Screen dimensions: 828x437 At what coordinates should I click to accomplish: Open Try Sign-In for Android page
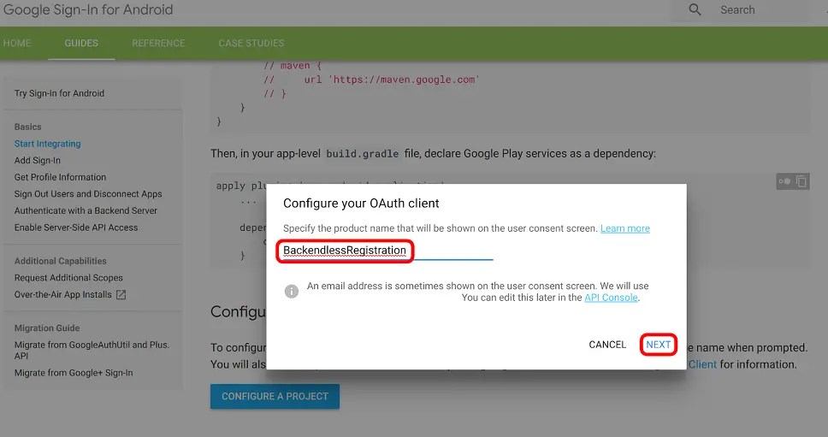(59, 93)
